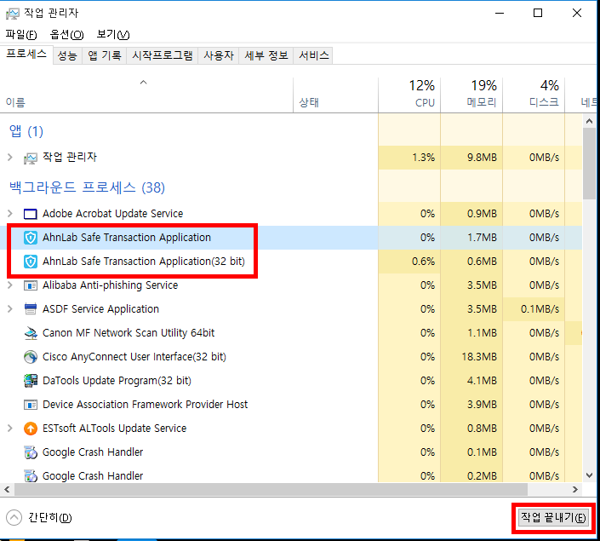Click the Device Association Framework Provider Host icon
Viewport: 600px width, 541px height.
click(31, 405)
